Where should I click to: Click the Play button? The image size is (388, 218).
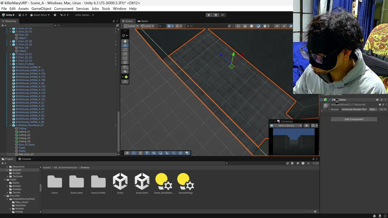[x=209, y=15]
